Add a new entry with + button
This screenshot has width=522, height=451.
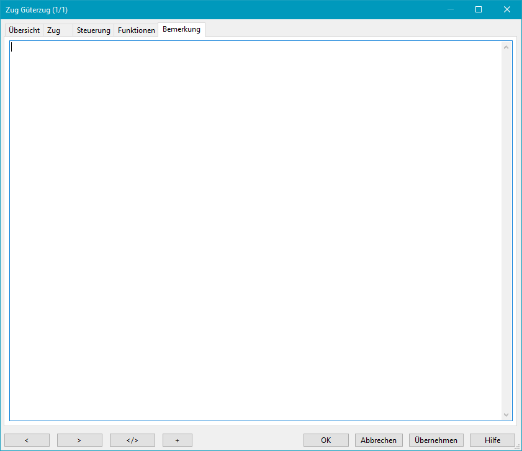(178, 440)
